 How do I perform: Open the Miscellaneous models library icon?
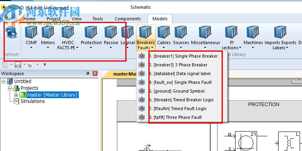(x=205, y=32)
